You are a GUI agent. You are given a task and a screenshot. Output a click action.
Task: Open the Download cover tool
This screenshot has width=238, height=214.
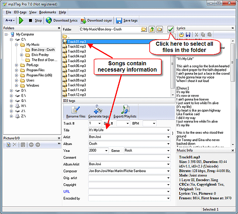(96, 20)
